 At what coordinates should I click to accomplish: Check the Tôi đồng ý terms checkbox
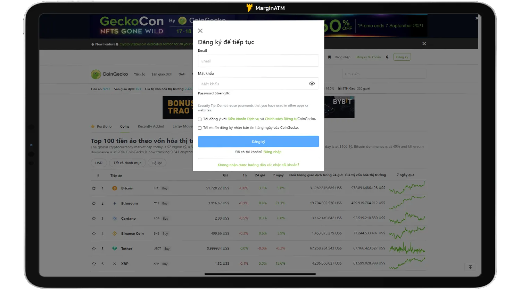point(200,119)
